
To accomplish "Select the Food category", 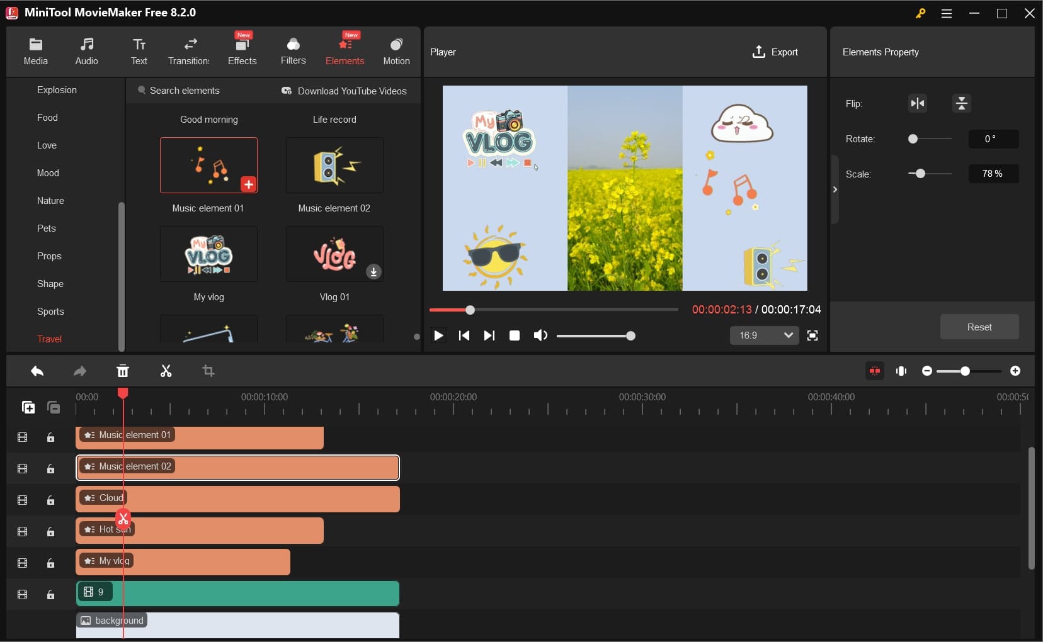I will (47, 118).
